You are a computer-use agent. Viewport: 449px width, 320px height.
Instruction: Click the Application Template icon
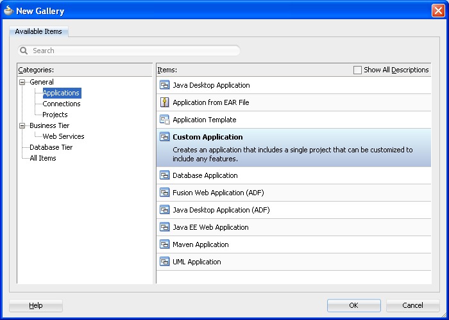coord(164,120)
